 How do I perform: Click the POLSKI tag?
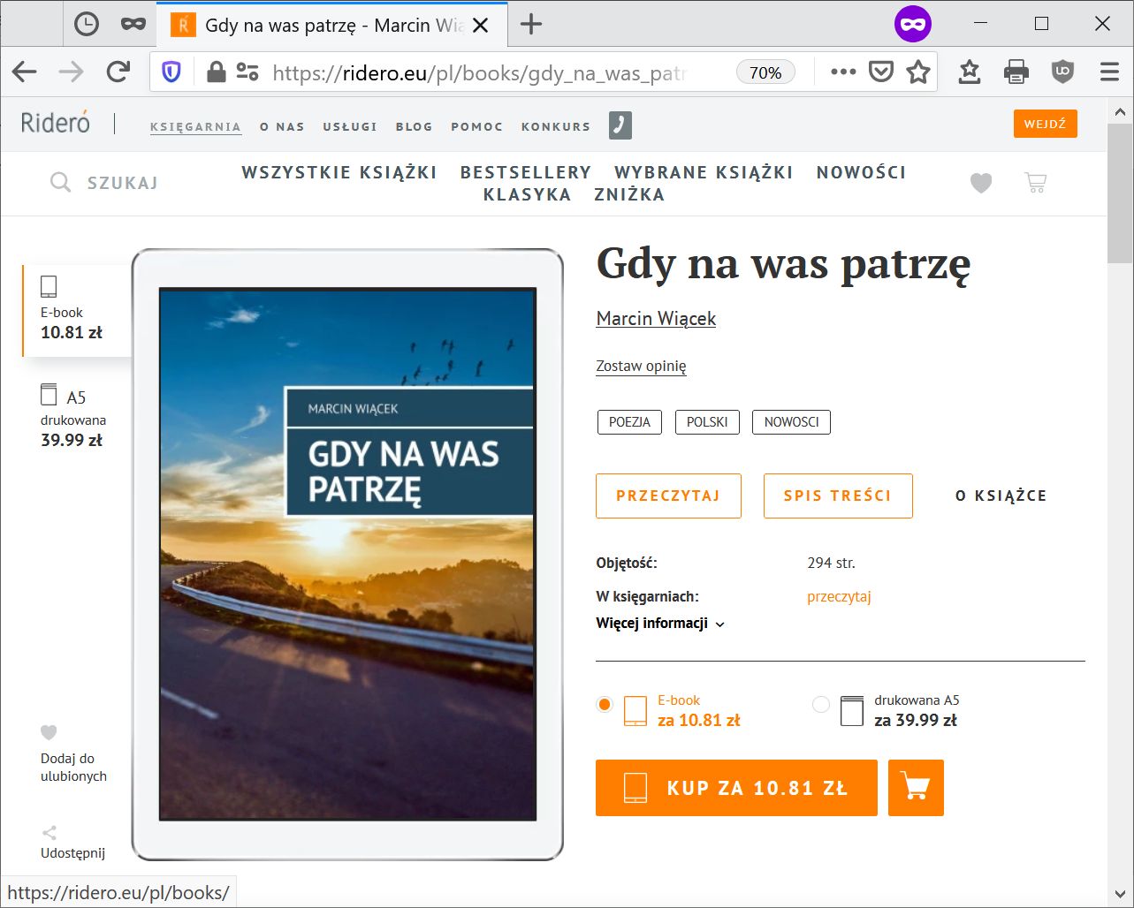click(x=707, y=422)
